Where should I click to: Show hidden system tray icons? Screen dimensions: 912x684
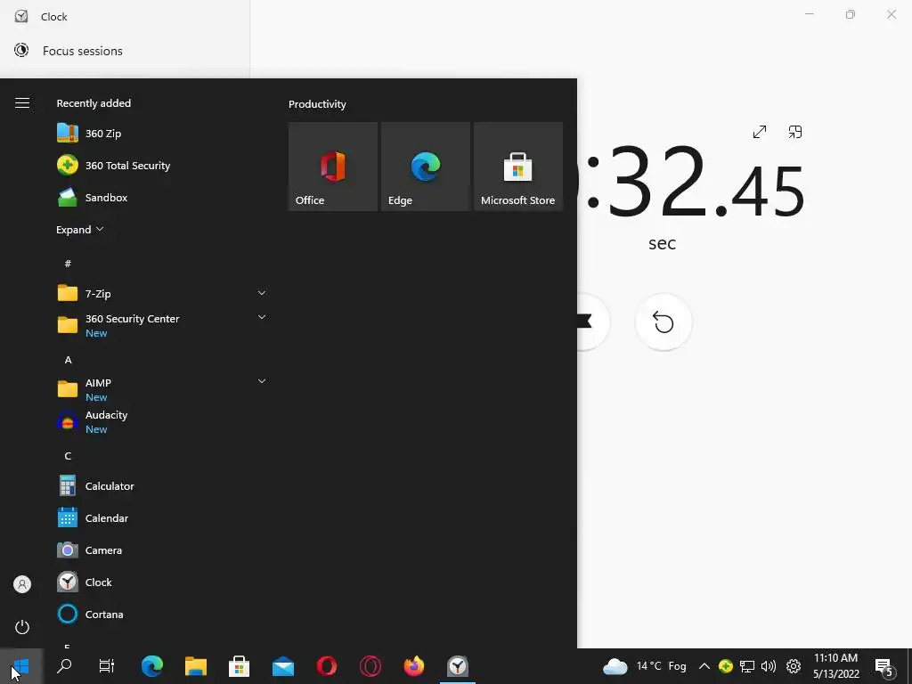click(704, 666)
